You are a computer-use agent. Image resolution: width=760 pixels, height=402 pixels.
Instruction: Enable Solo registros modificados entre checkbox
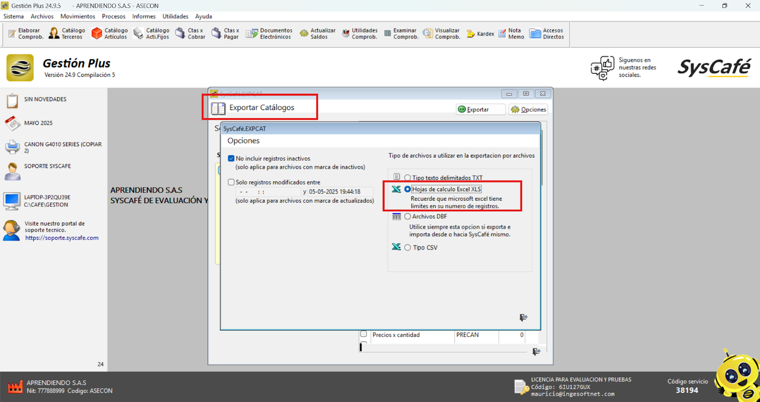click(231, 182)
